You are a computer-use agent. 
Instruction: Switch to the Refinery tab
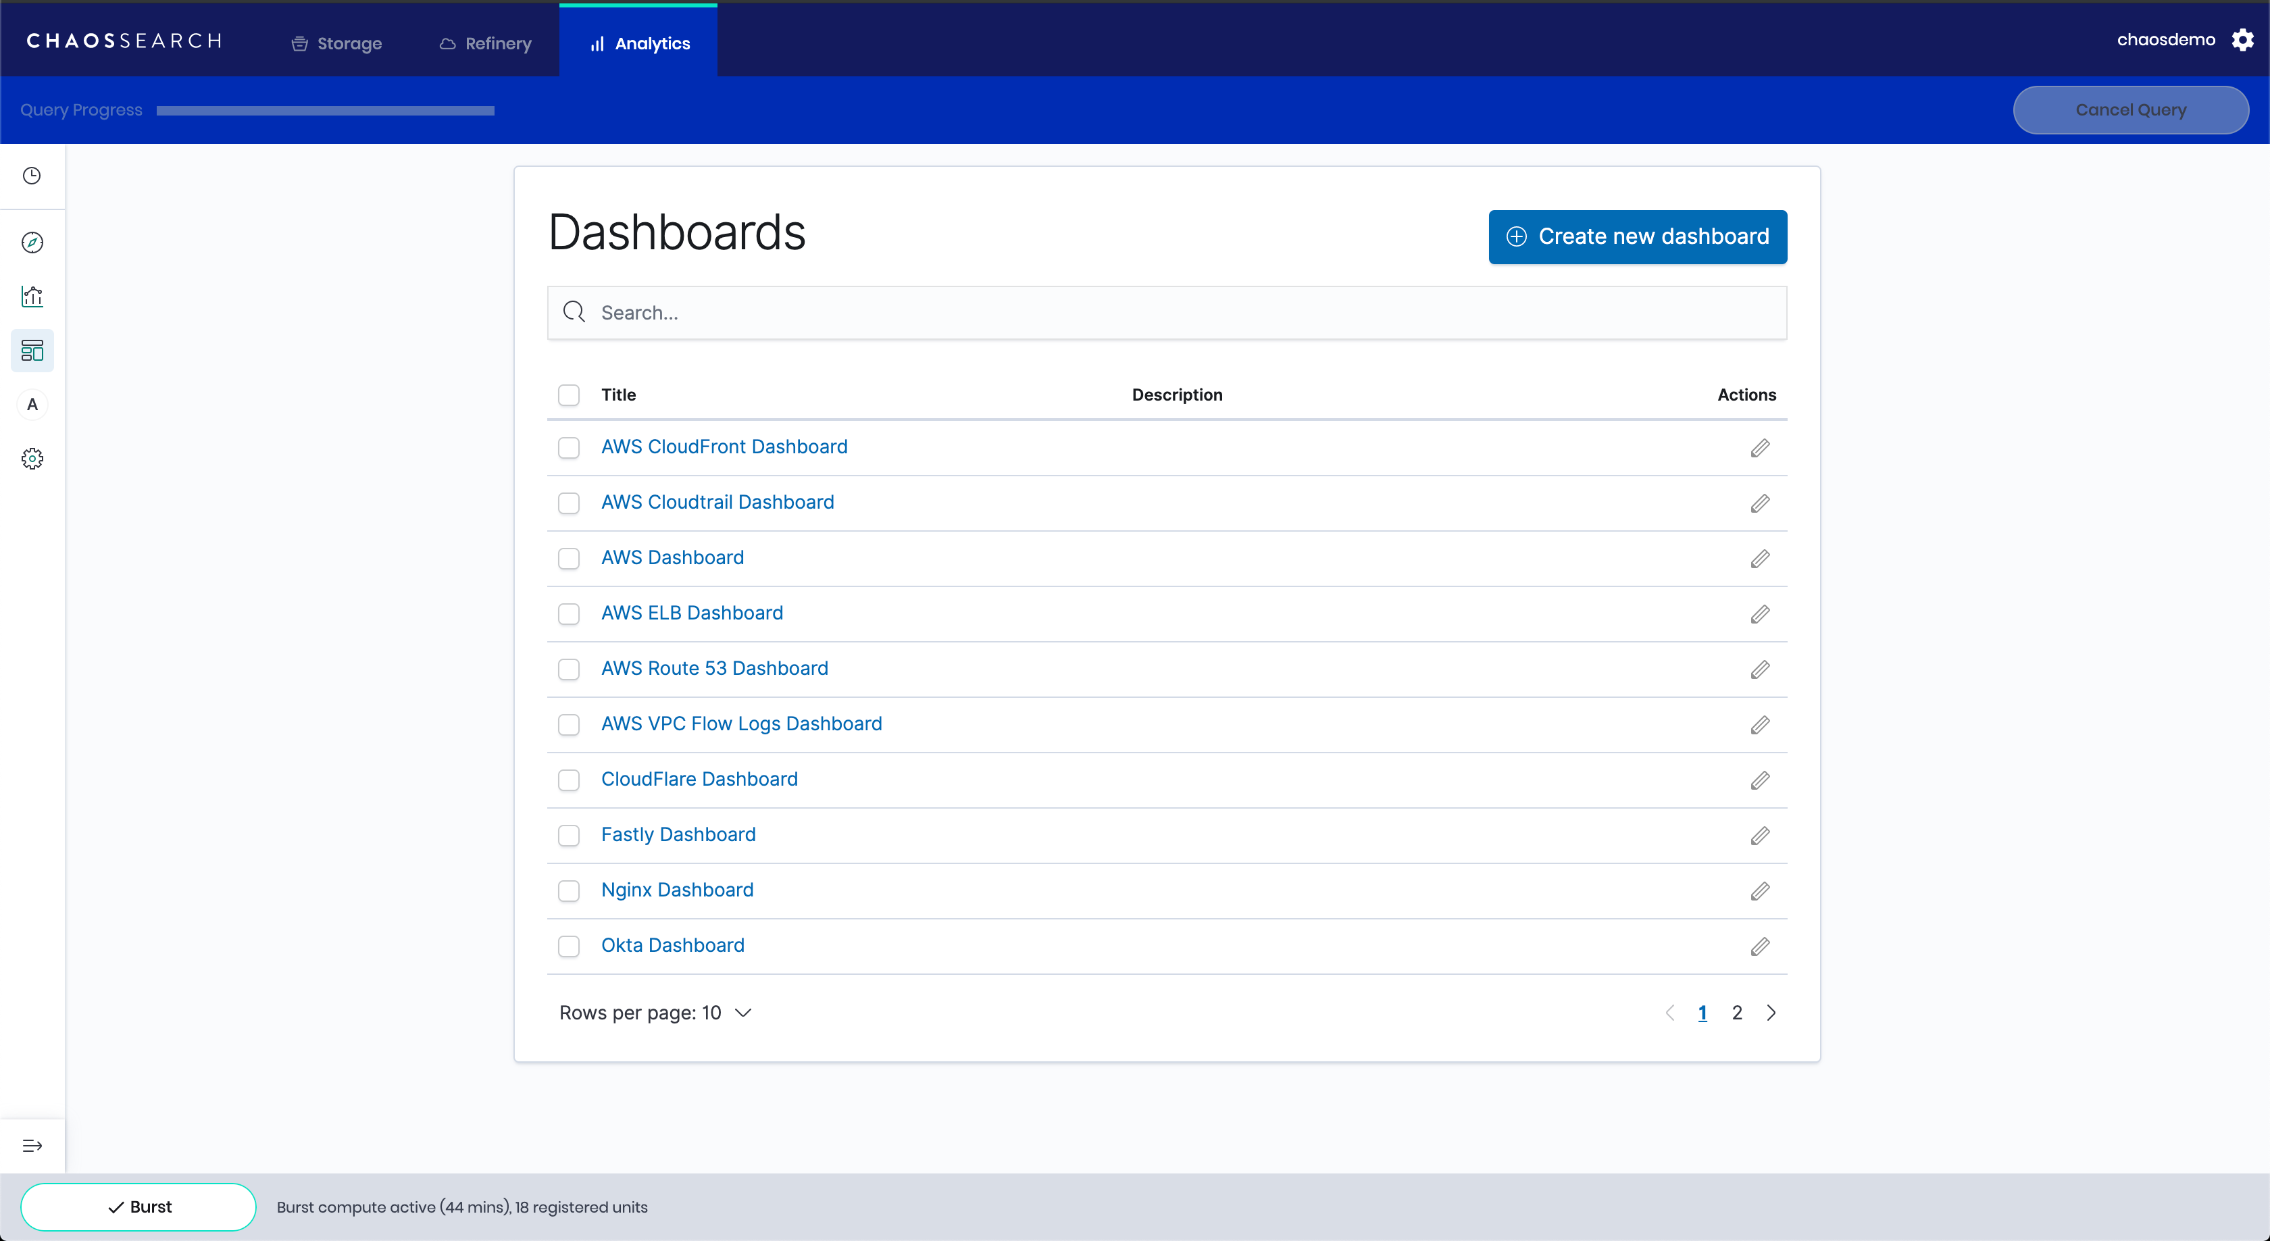pyautogui.click(x=486, y=43)
